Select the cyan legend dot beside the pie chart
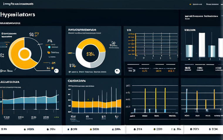Image resolution: width=223 pixels, height=140 pixels. 49,47
